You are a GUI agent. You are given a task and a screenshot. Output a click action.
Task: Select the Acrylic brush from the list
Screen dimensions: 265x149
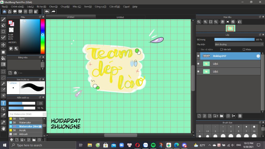[x=23, y=130]
